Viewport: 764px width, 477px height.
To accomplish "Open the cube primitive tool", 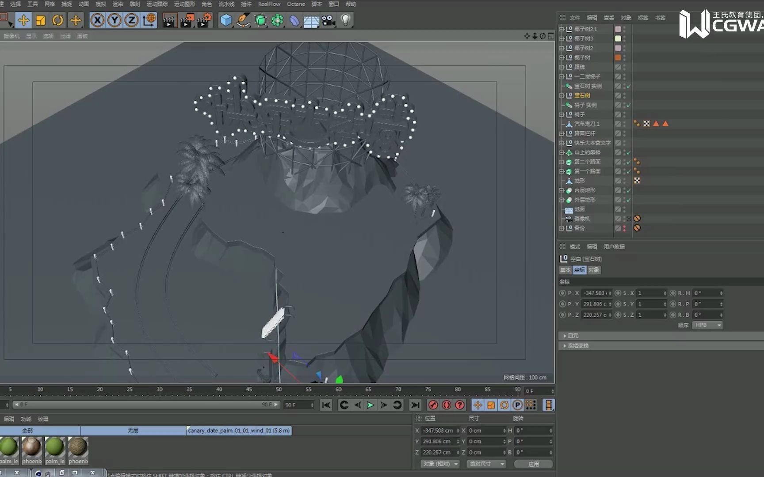I will point(225,20).
